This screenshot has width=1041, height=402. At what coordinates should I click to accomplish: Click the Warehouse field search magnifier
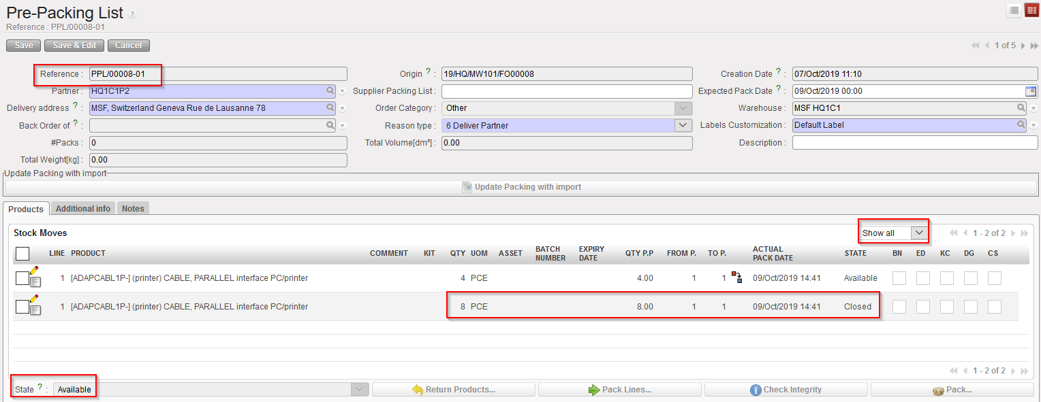pos(1021,108)
